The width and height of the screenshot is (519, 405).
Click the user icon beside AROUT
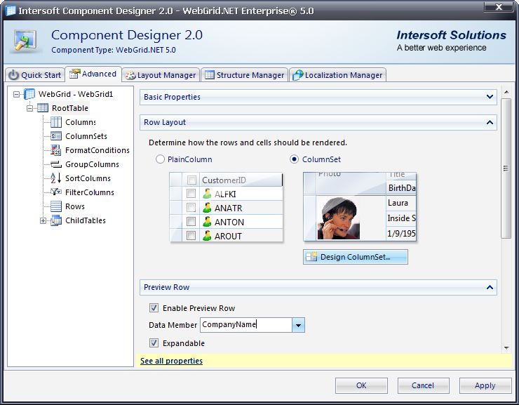207,236
